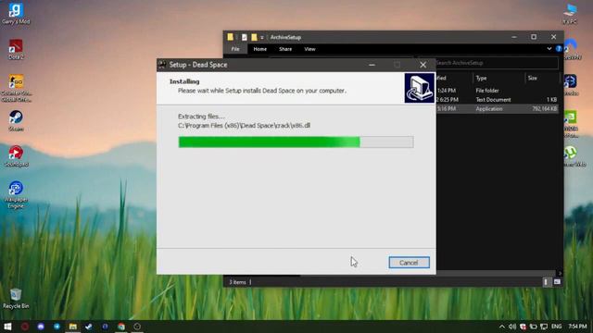
Task: Click the setup computer icon in installer header
Action: 419,88
